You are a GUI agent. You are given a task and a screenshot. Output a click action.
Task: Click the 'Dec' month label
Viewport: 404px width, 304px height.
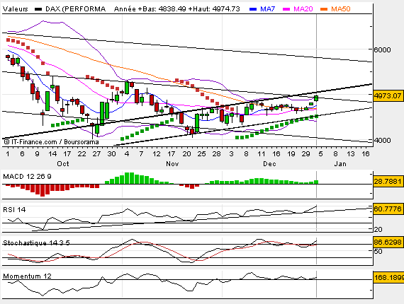tap(269, 164)
